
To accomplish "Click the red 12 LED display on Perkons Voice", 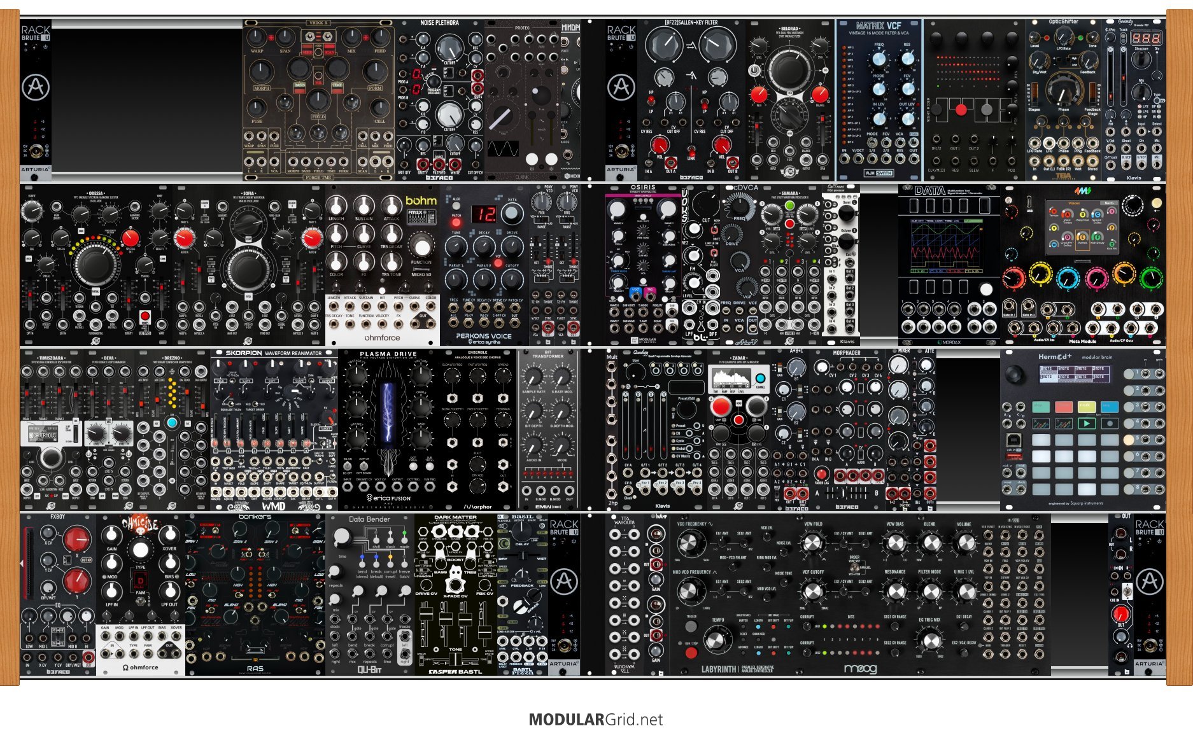I will click(484, 213).
